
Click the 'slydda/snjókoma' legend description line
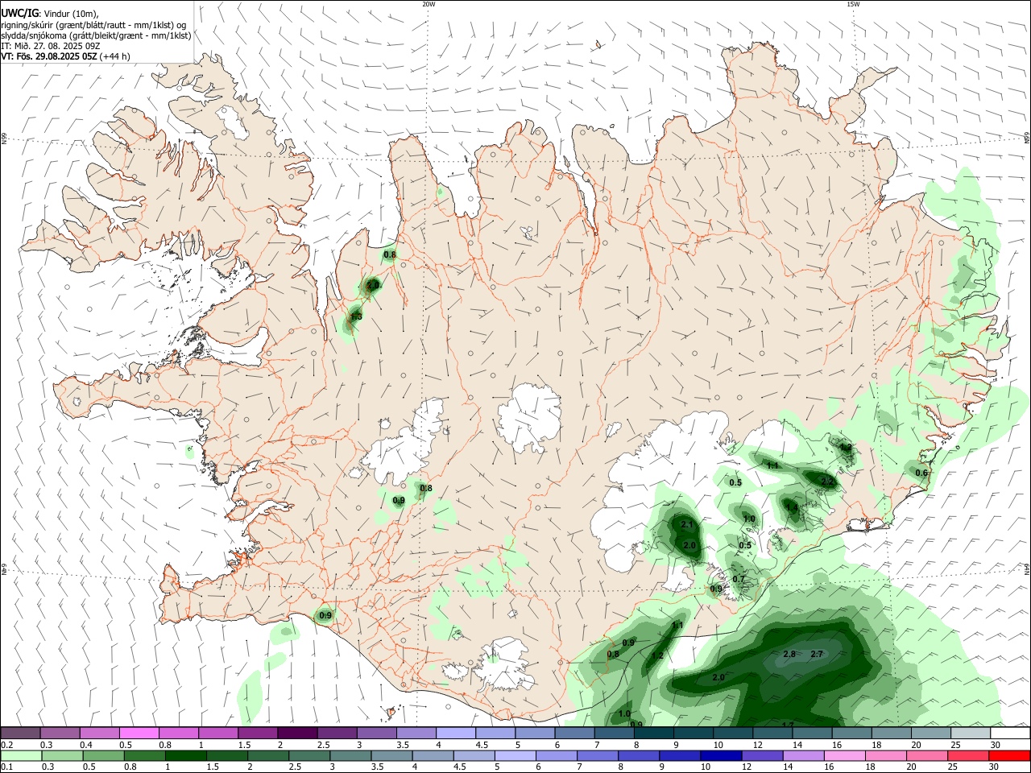(x=96, y=35)
